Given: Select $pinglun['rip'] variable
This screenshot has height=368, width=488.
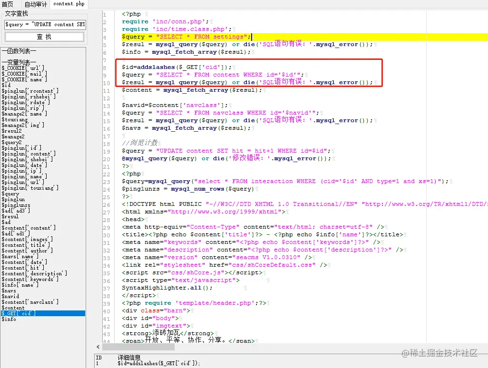Looking at the screenshot, I should 23,108.
